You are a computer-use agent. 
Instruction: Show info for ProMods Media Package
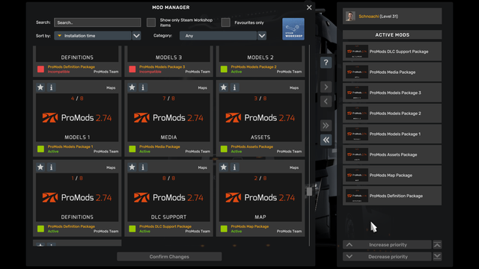pos(143,87)
